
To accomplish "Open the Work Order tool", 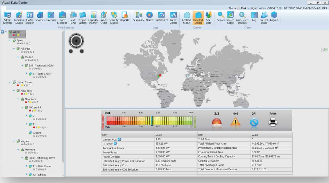I will (104, 18).
